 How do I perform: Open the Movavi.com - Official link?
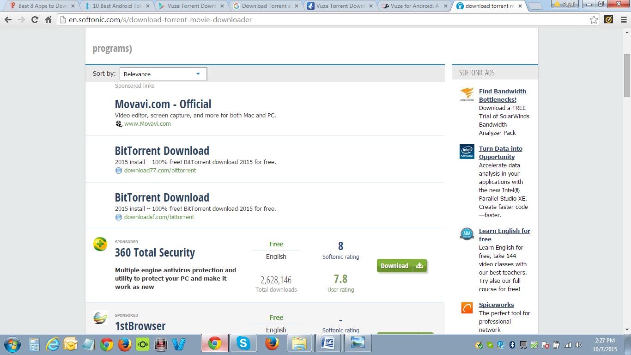point(163,104)
